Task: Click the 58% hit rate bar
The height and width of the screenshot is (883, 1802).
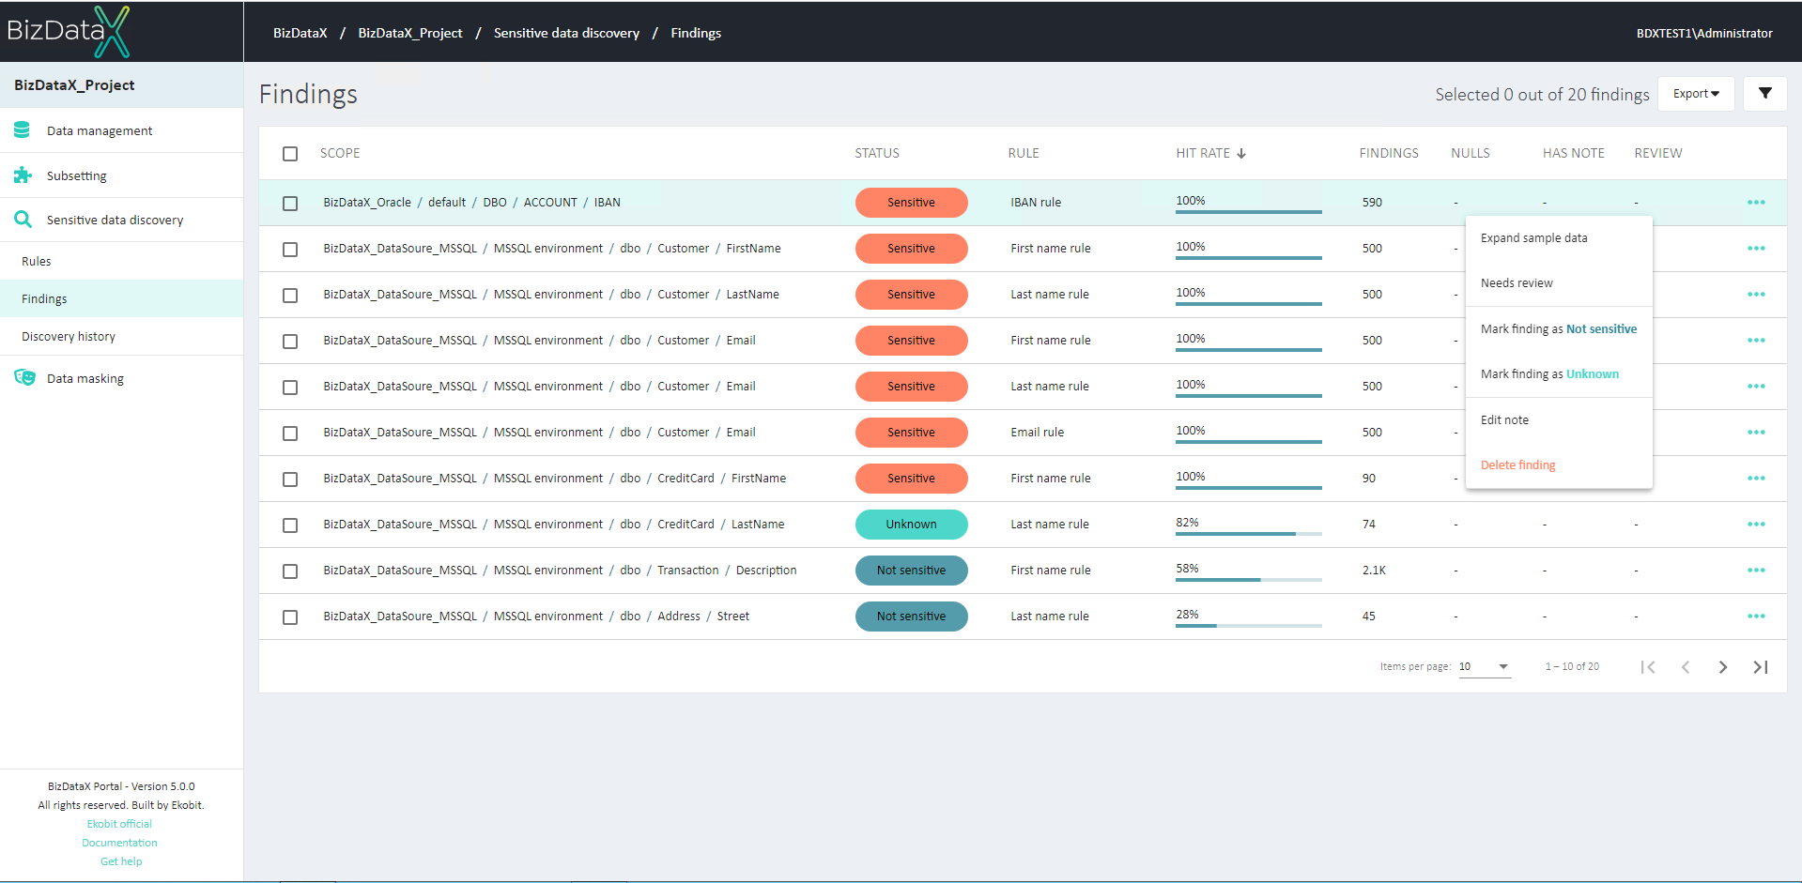Action: click(1248, 579)
